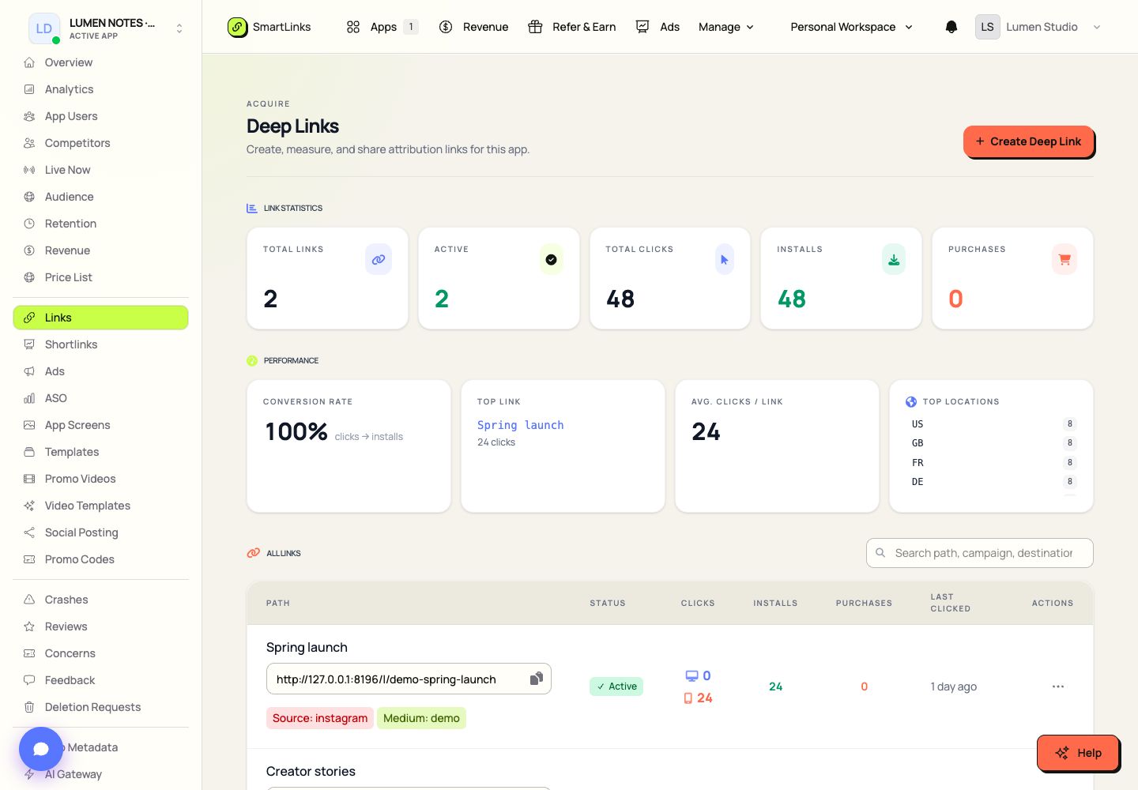Click the Reviews star icon
1138x790 pixels.
tap(29, 626)
